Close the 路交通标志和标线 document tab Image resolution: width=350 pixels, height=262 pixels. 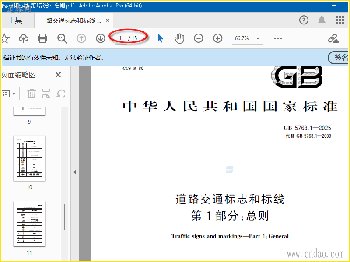tap(107, 21)
